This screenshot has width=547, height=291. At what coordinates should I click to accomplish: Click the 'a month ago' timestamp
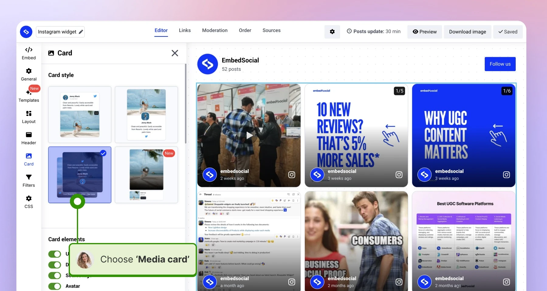point(232,286)
